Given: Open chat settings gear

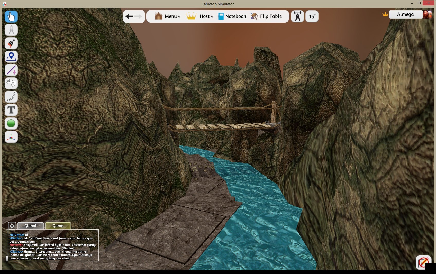Looking at the screenshot, I should (12, 226).
